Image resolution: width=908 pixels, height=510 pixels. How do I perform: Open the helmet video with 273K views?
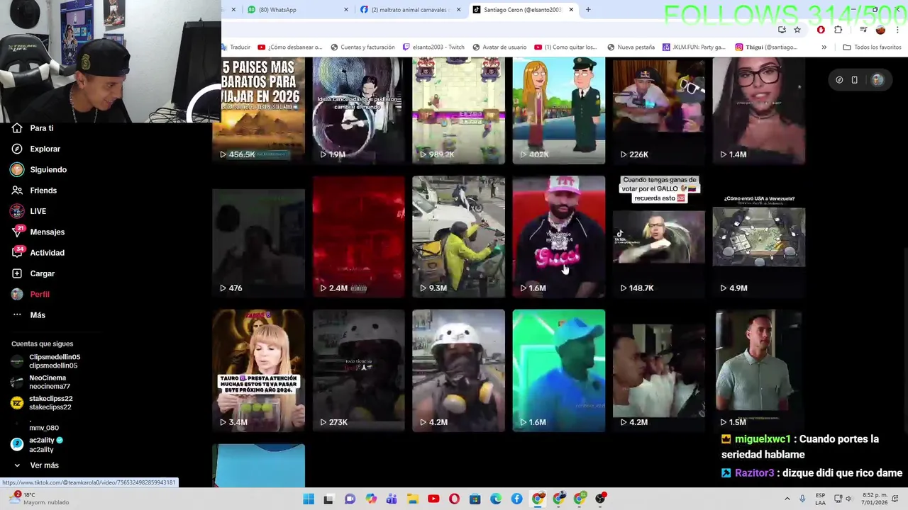click(x=358, y=370)
